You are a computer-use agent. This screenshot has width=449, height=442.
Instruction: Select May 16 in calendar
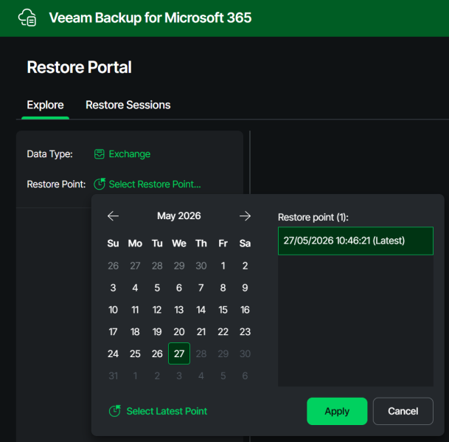(245, 310)
